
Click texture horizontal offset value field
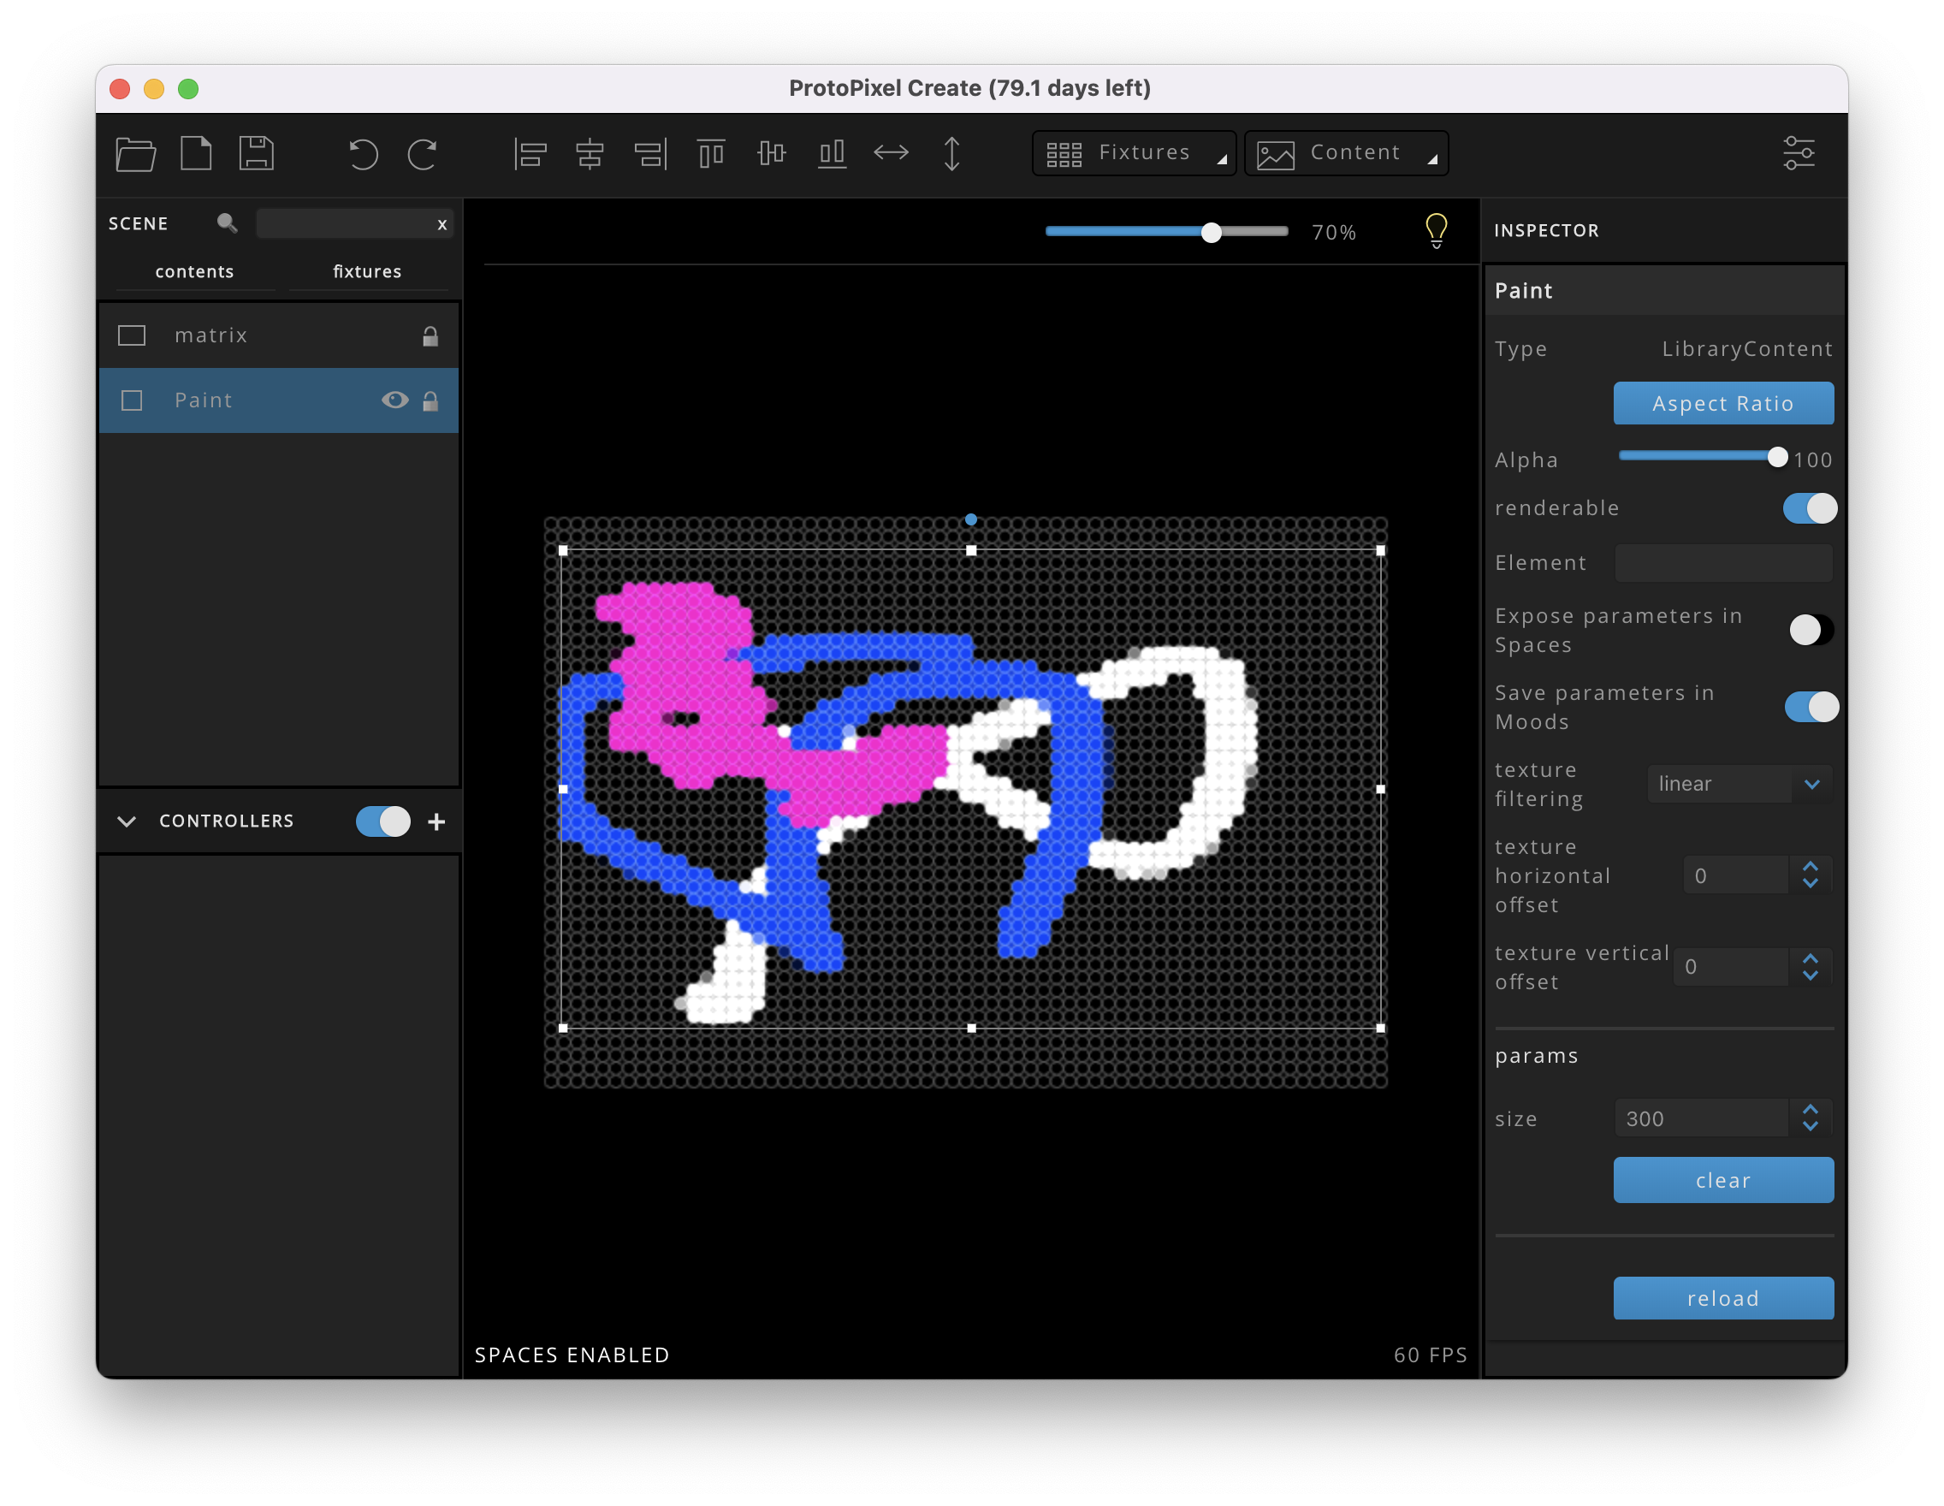point(1736,876)
